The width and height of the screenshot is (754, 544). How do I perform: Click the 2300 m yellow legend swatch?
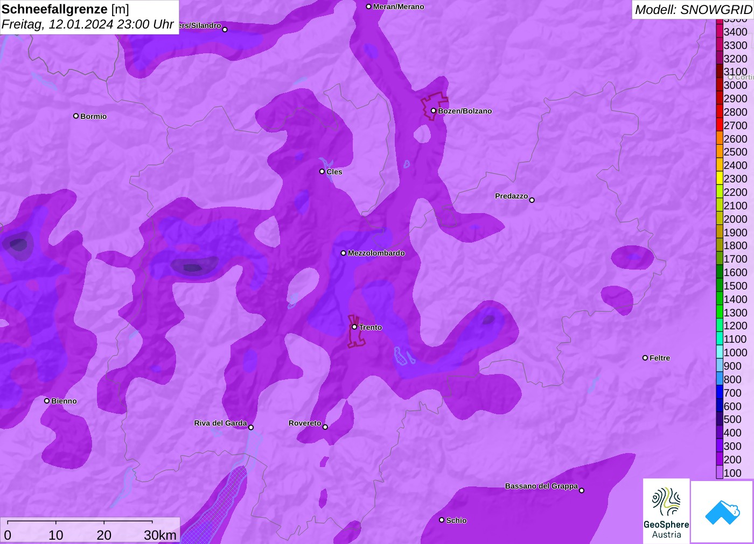coord(720,178)
